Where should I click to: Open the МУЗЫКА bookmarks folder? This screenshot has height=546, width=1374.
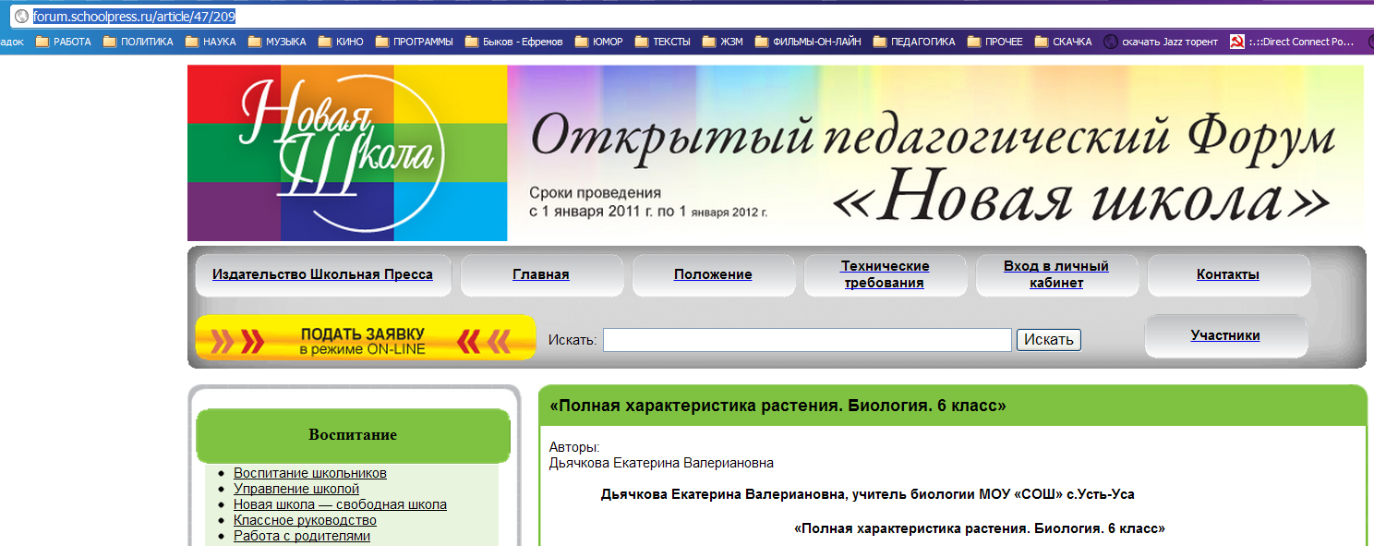tap(276, 42)
